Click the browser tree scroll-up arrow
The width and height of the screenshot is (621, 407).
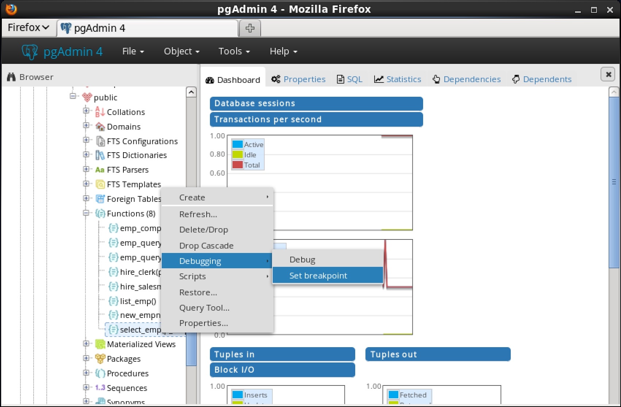coord(191,92)
